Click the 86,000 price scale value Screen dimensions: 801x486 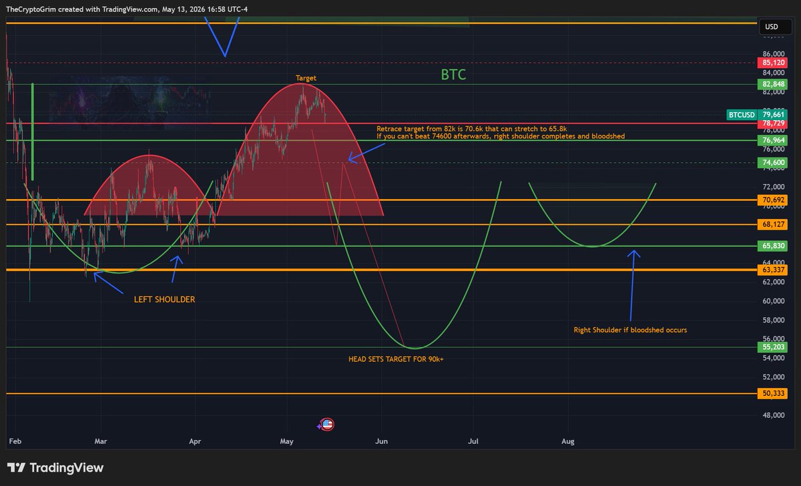775,53
